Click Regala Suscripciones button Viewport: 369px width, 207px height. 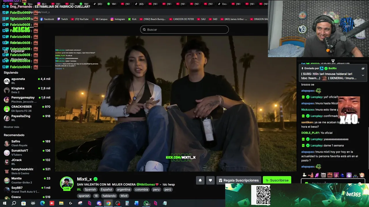239,180
